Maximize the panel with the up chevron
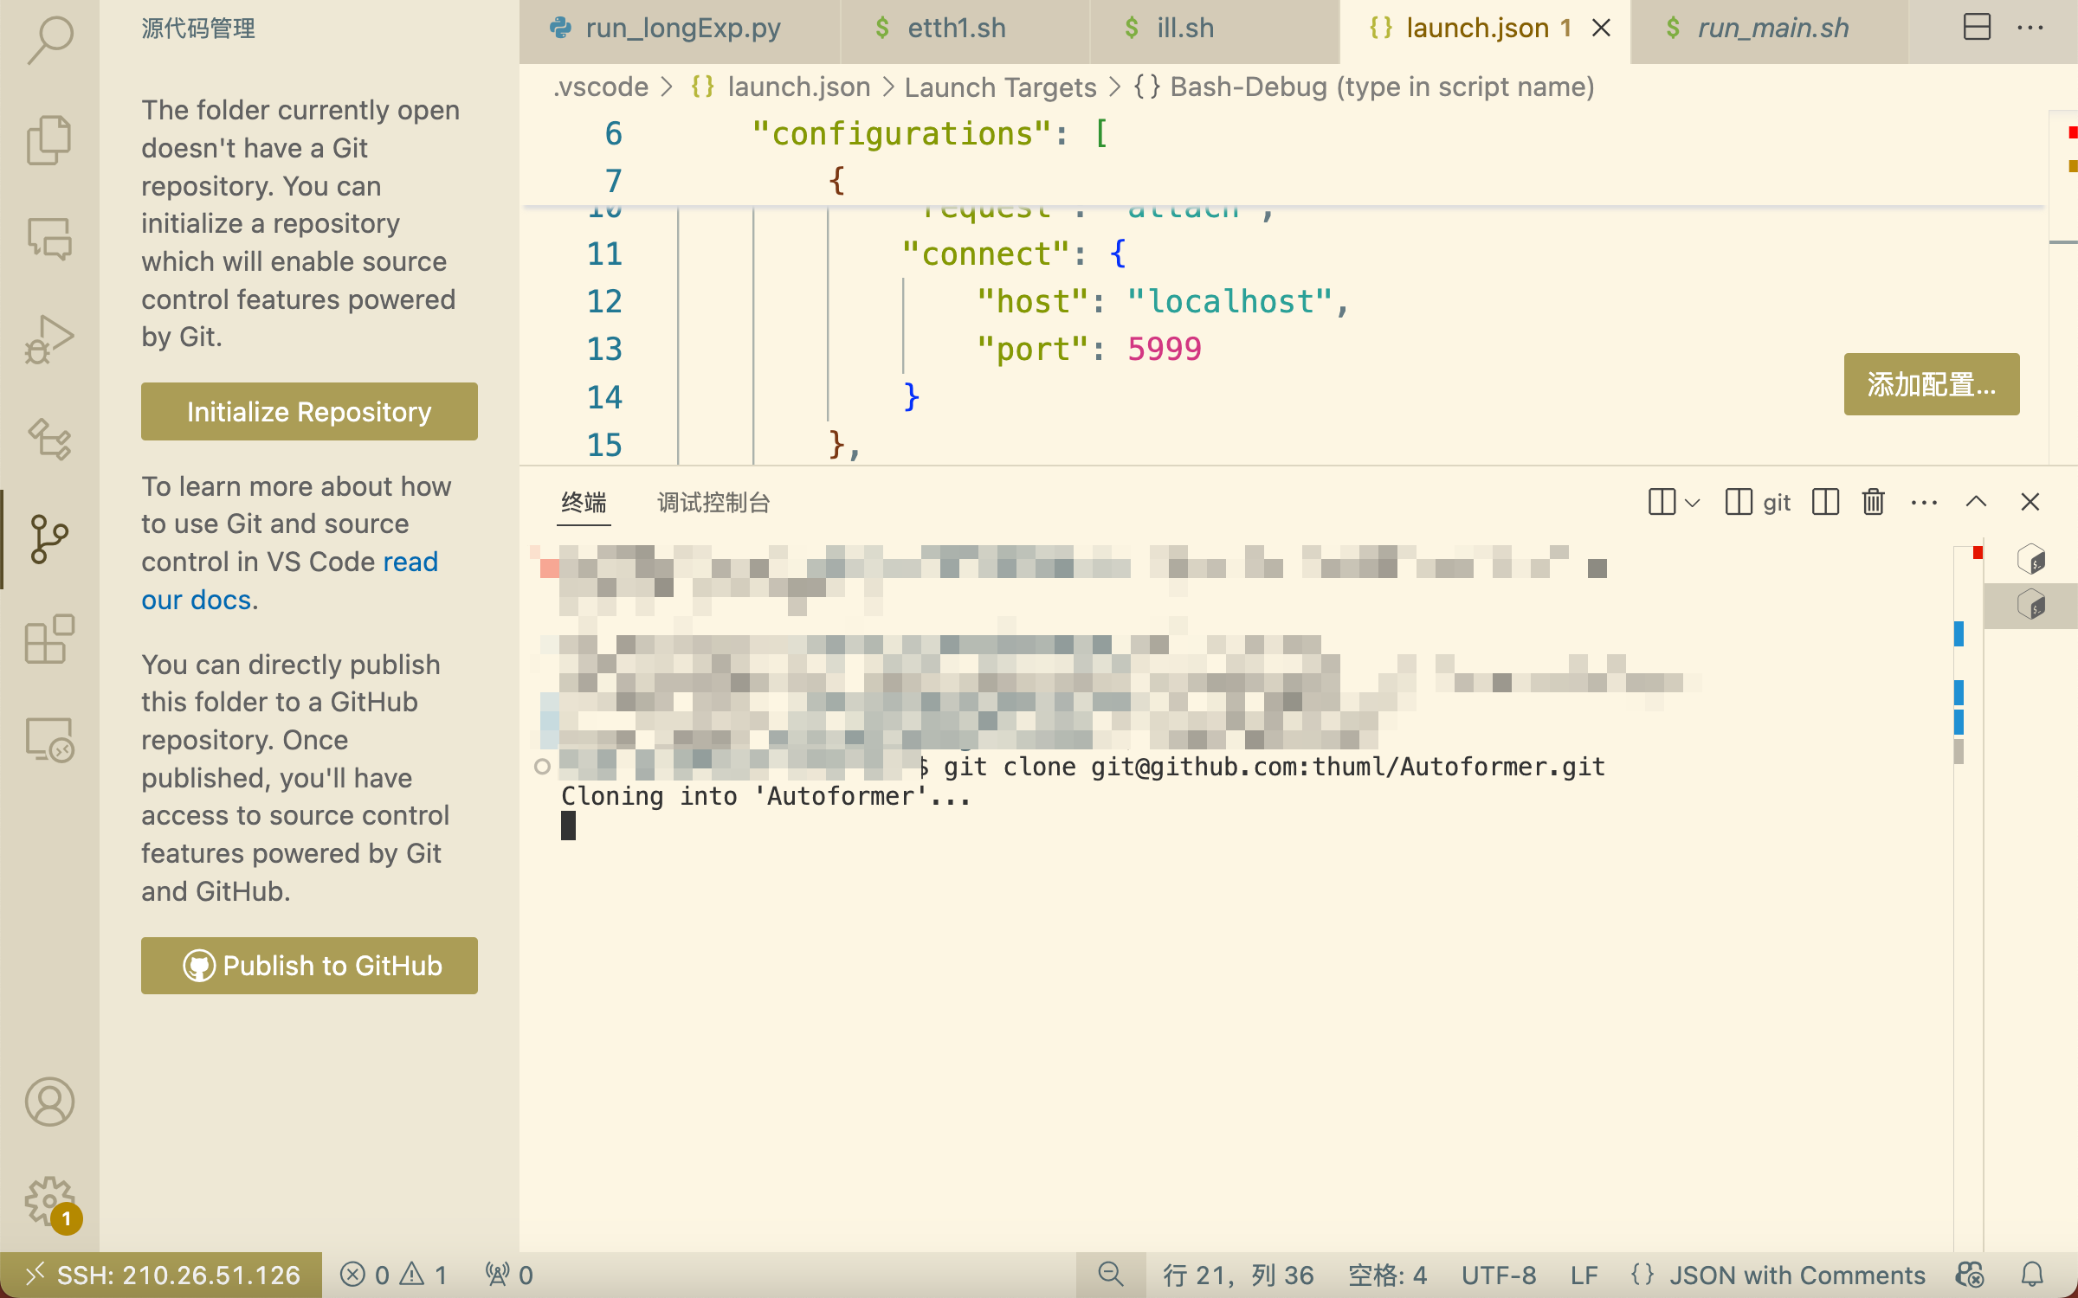Viewport: 2078px width, 1298px height. [1976, 502]
